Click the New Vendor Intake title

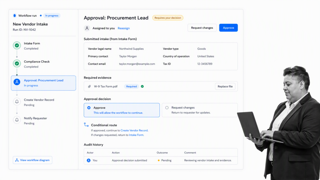click(x=30, y=24)
